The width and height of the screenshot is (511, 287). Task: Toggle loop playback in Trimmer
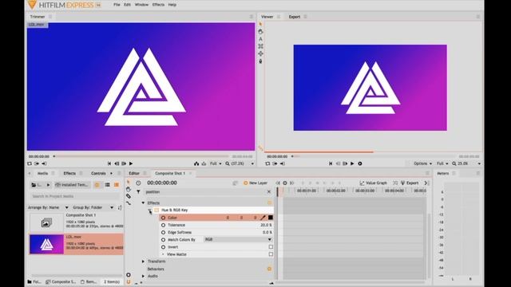[30, 163]
